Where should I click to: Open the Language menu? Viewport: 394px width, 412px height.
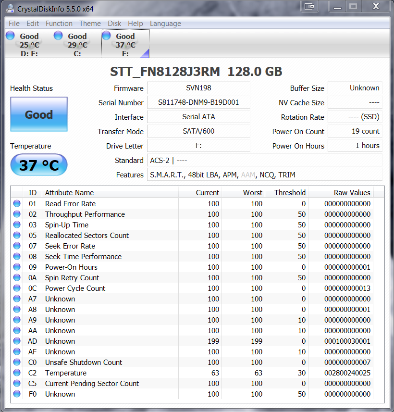(x=165, y=24)
